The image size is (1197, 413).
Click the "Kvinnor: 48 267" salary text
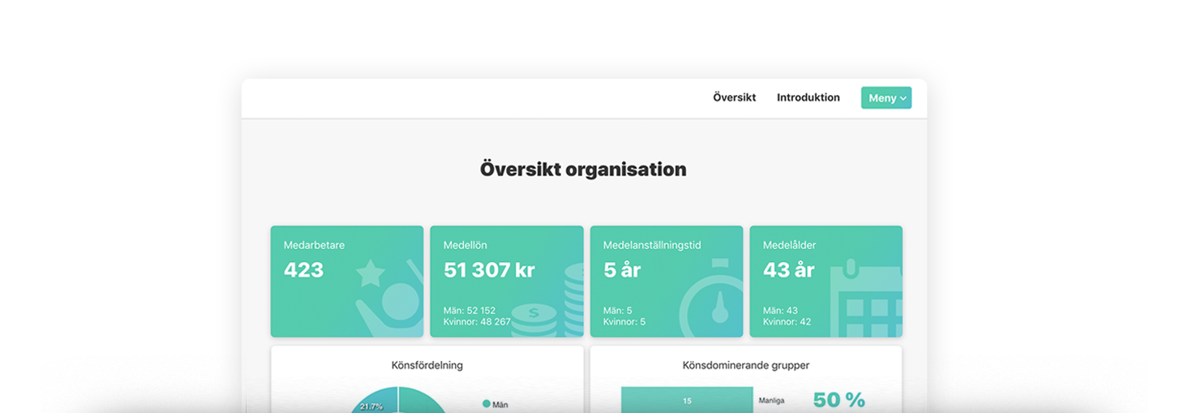[477, 322]
